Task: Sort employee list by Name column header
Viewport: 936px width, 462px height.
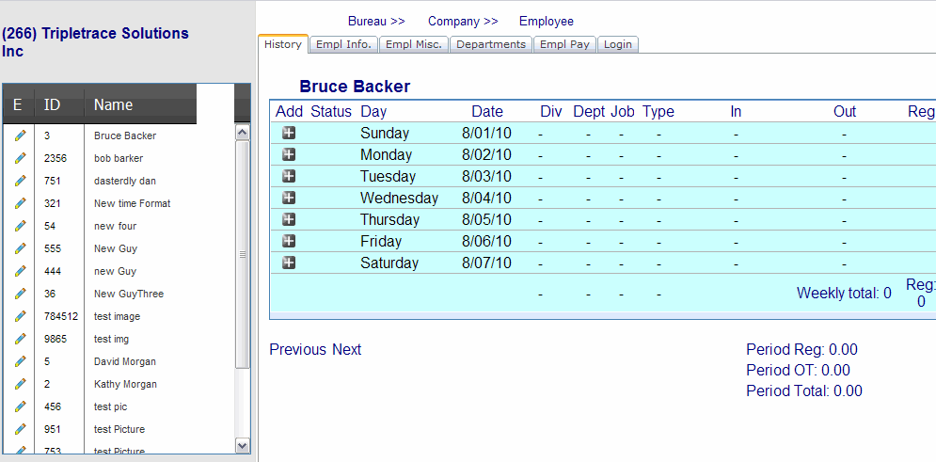Action: click(x=114, y=104)
